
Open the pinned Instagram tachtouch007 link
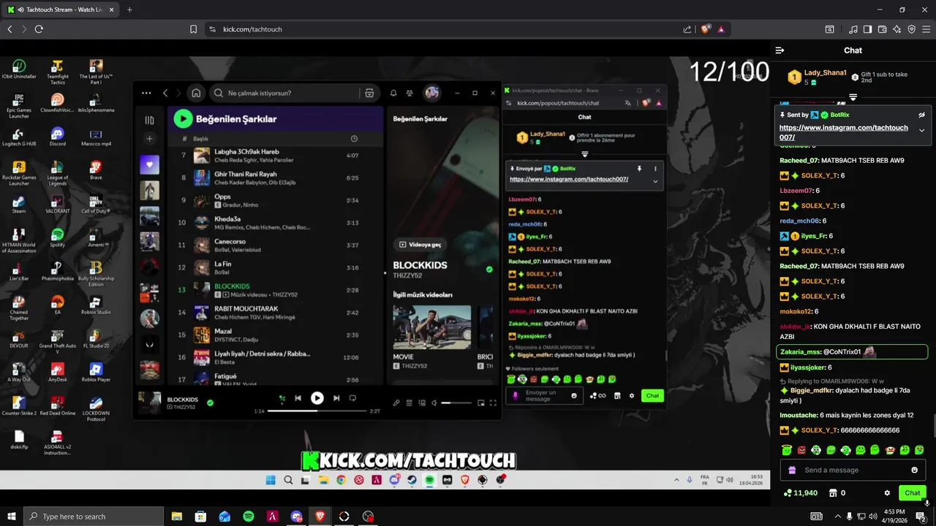[x=843, y=132]
